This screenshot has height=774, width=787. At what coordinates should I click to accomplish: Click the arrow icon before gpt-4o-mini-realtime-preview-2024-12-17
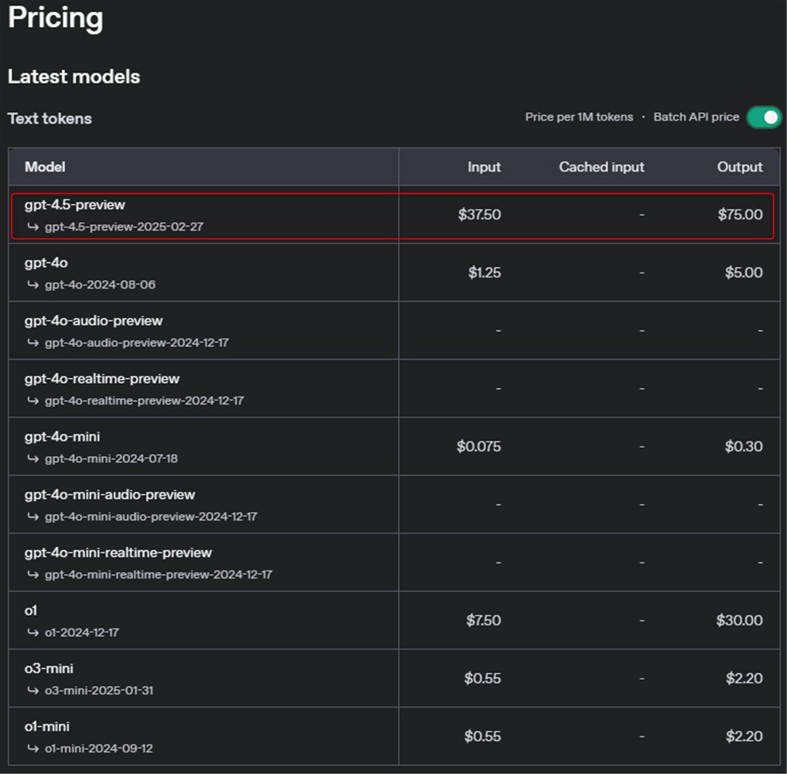tap(33, 575)
